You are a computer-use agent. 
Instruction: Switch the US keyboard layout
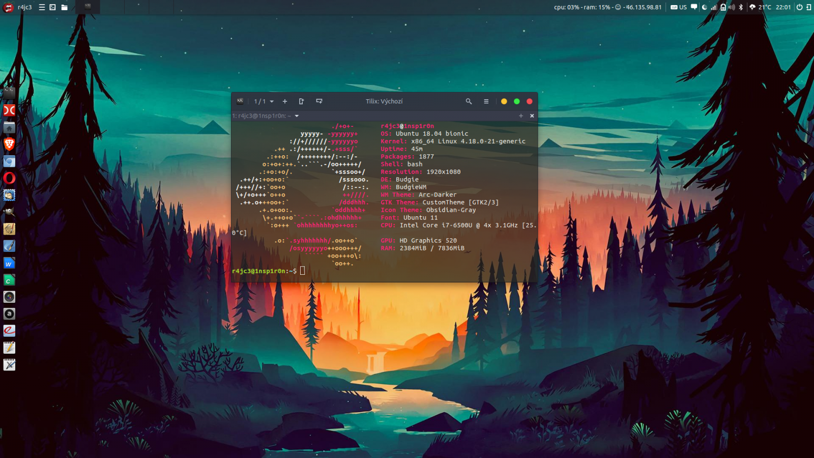[682, 8]
